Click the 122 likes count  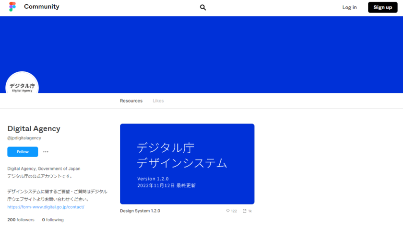click(234, 211)
